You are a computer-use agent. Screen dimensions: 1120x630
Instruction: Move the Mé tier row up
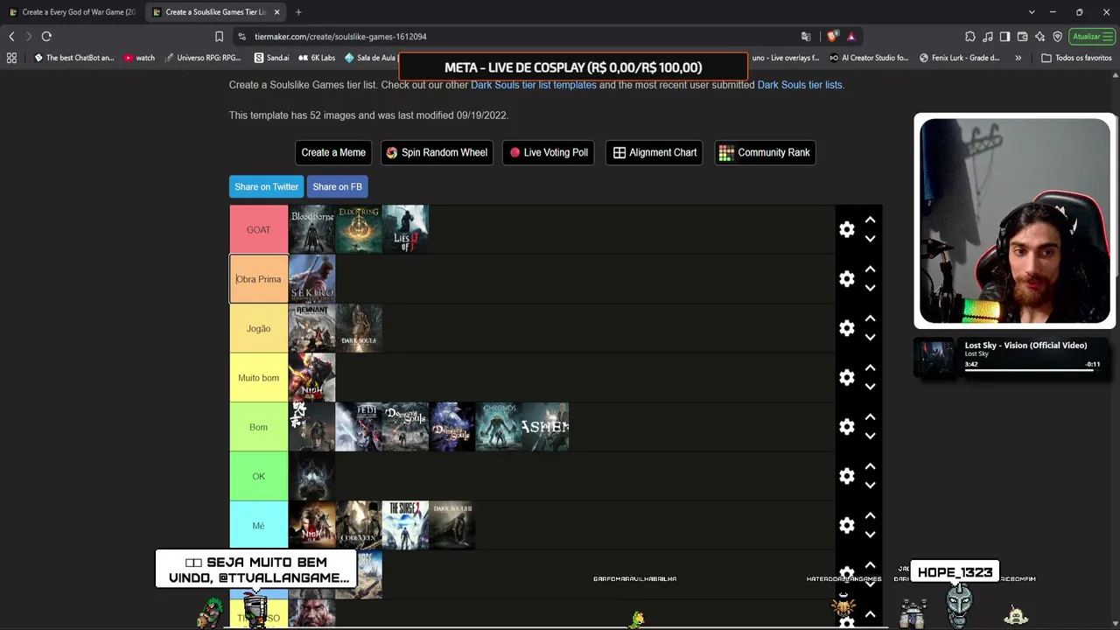(870, 516)
